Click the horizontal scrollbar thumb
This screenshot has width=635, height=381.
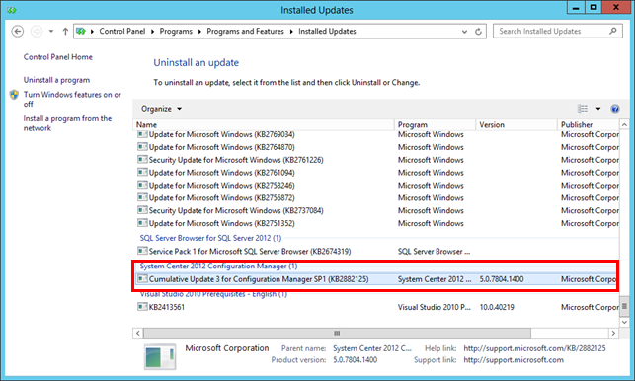pos(337,333)
